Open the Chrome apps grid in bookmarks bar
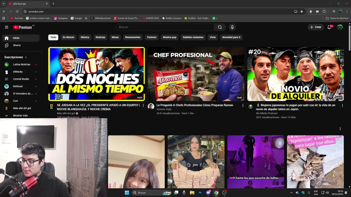This screenshot has width=351, height=197. (4, 18)
